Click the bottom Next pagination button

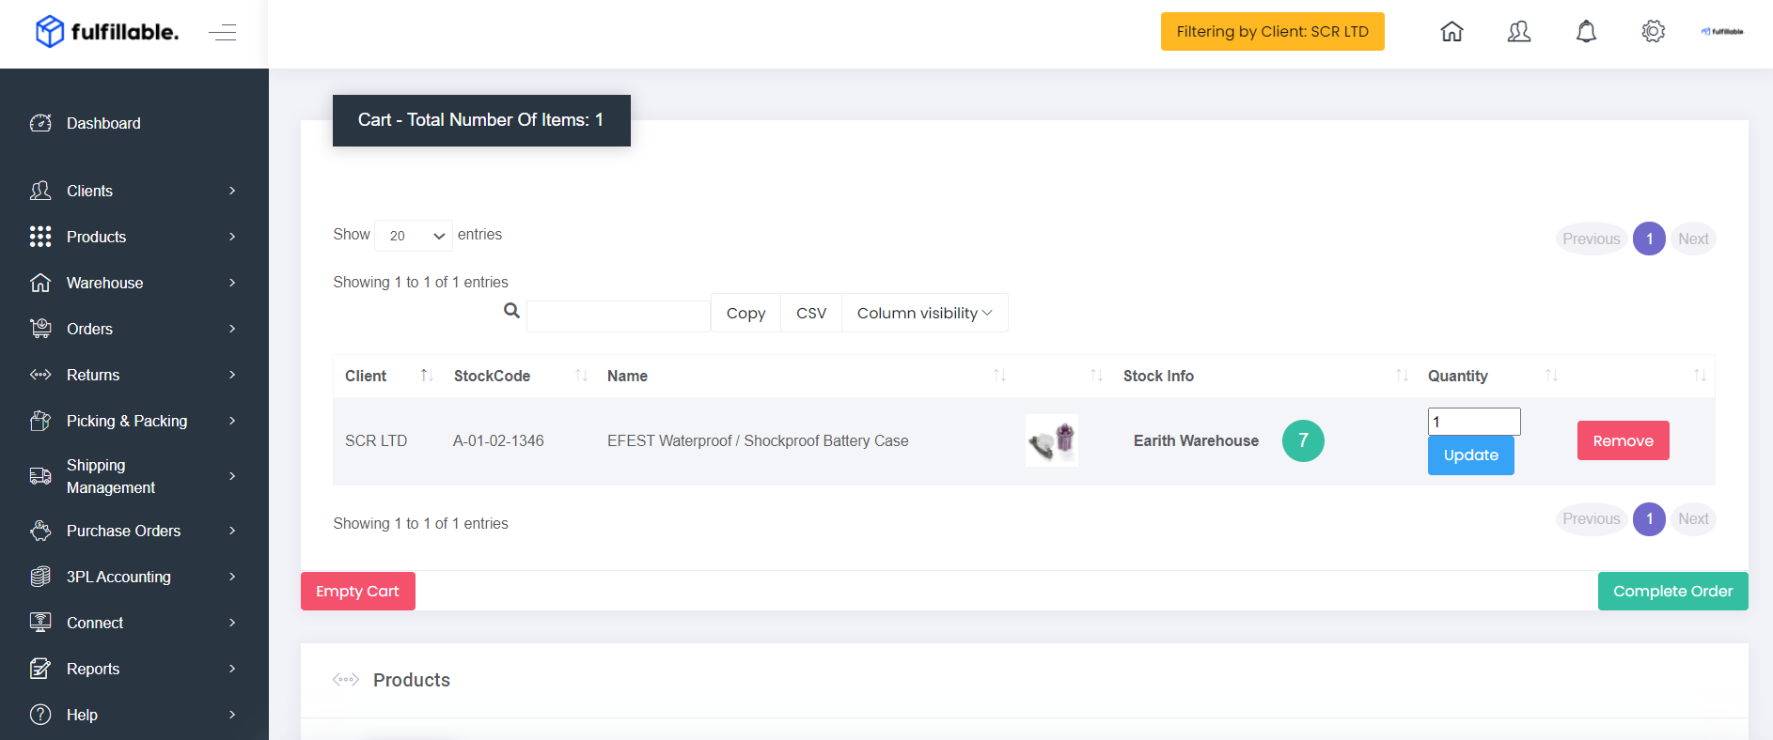point(1693,518)
